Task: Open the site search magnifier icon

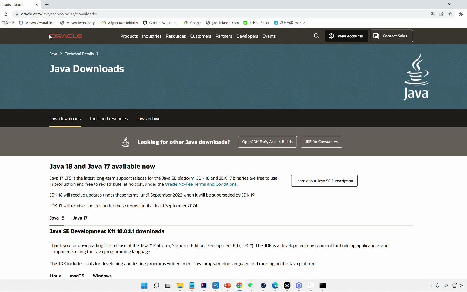Action: pyautogui.click(x=316, y=36)
